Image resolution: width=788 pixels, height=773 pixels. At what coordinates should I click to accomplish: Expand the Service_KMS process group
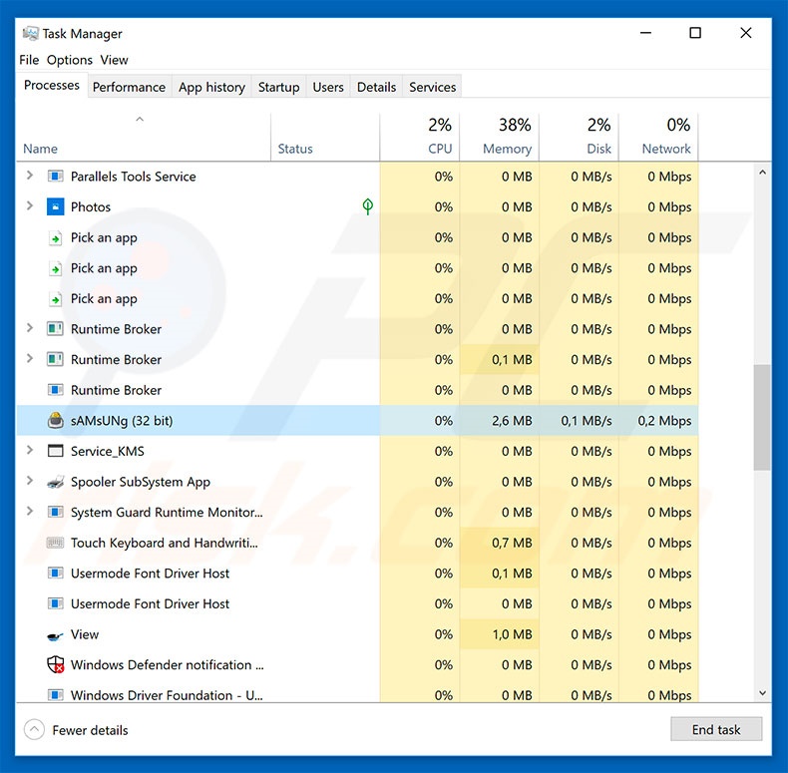tap(30, 452)
